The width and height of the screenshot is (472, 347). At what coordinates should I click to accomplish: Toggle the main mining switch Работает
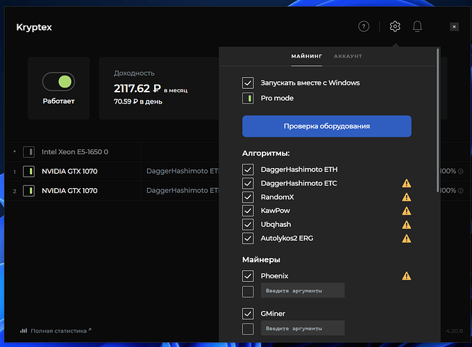pos(59,82)
